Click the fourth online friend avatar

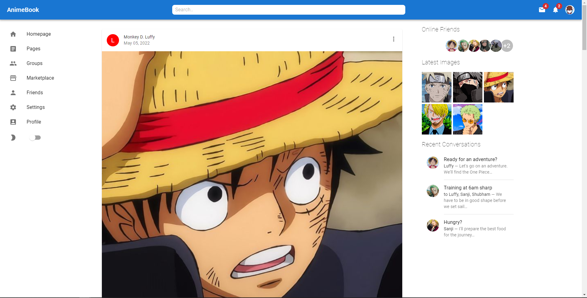pos(485,46)
